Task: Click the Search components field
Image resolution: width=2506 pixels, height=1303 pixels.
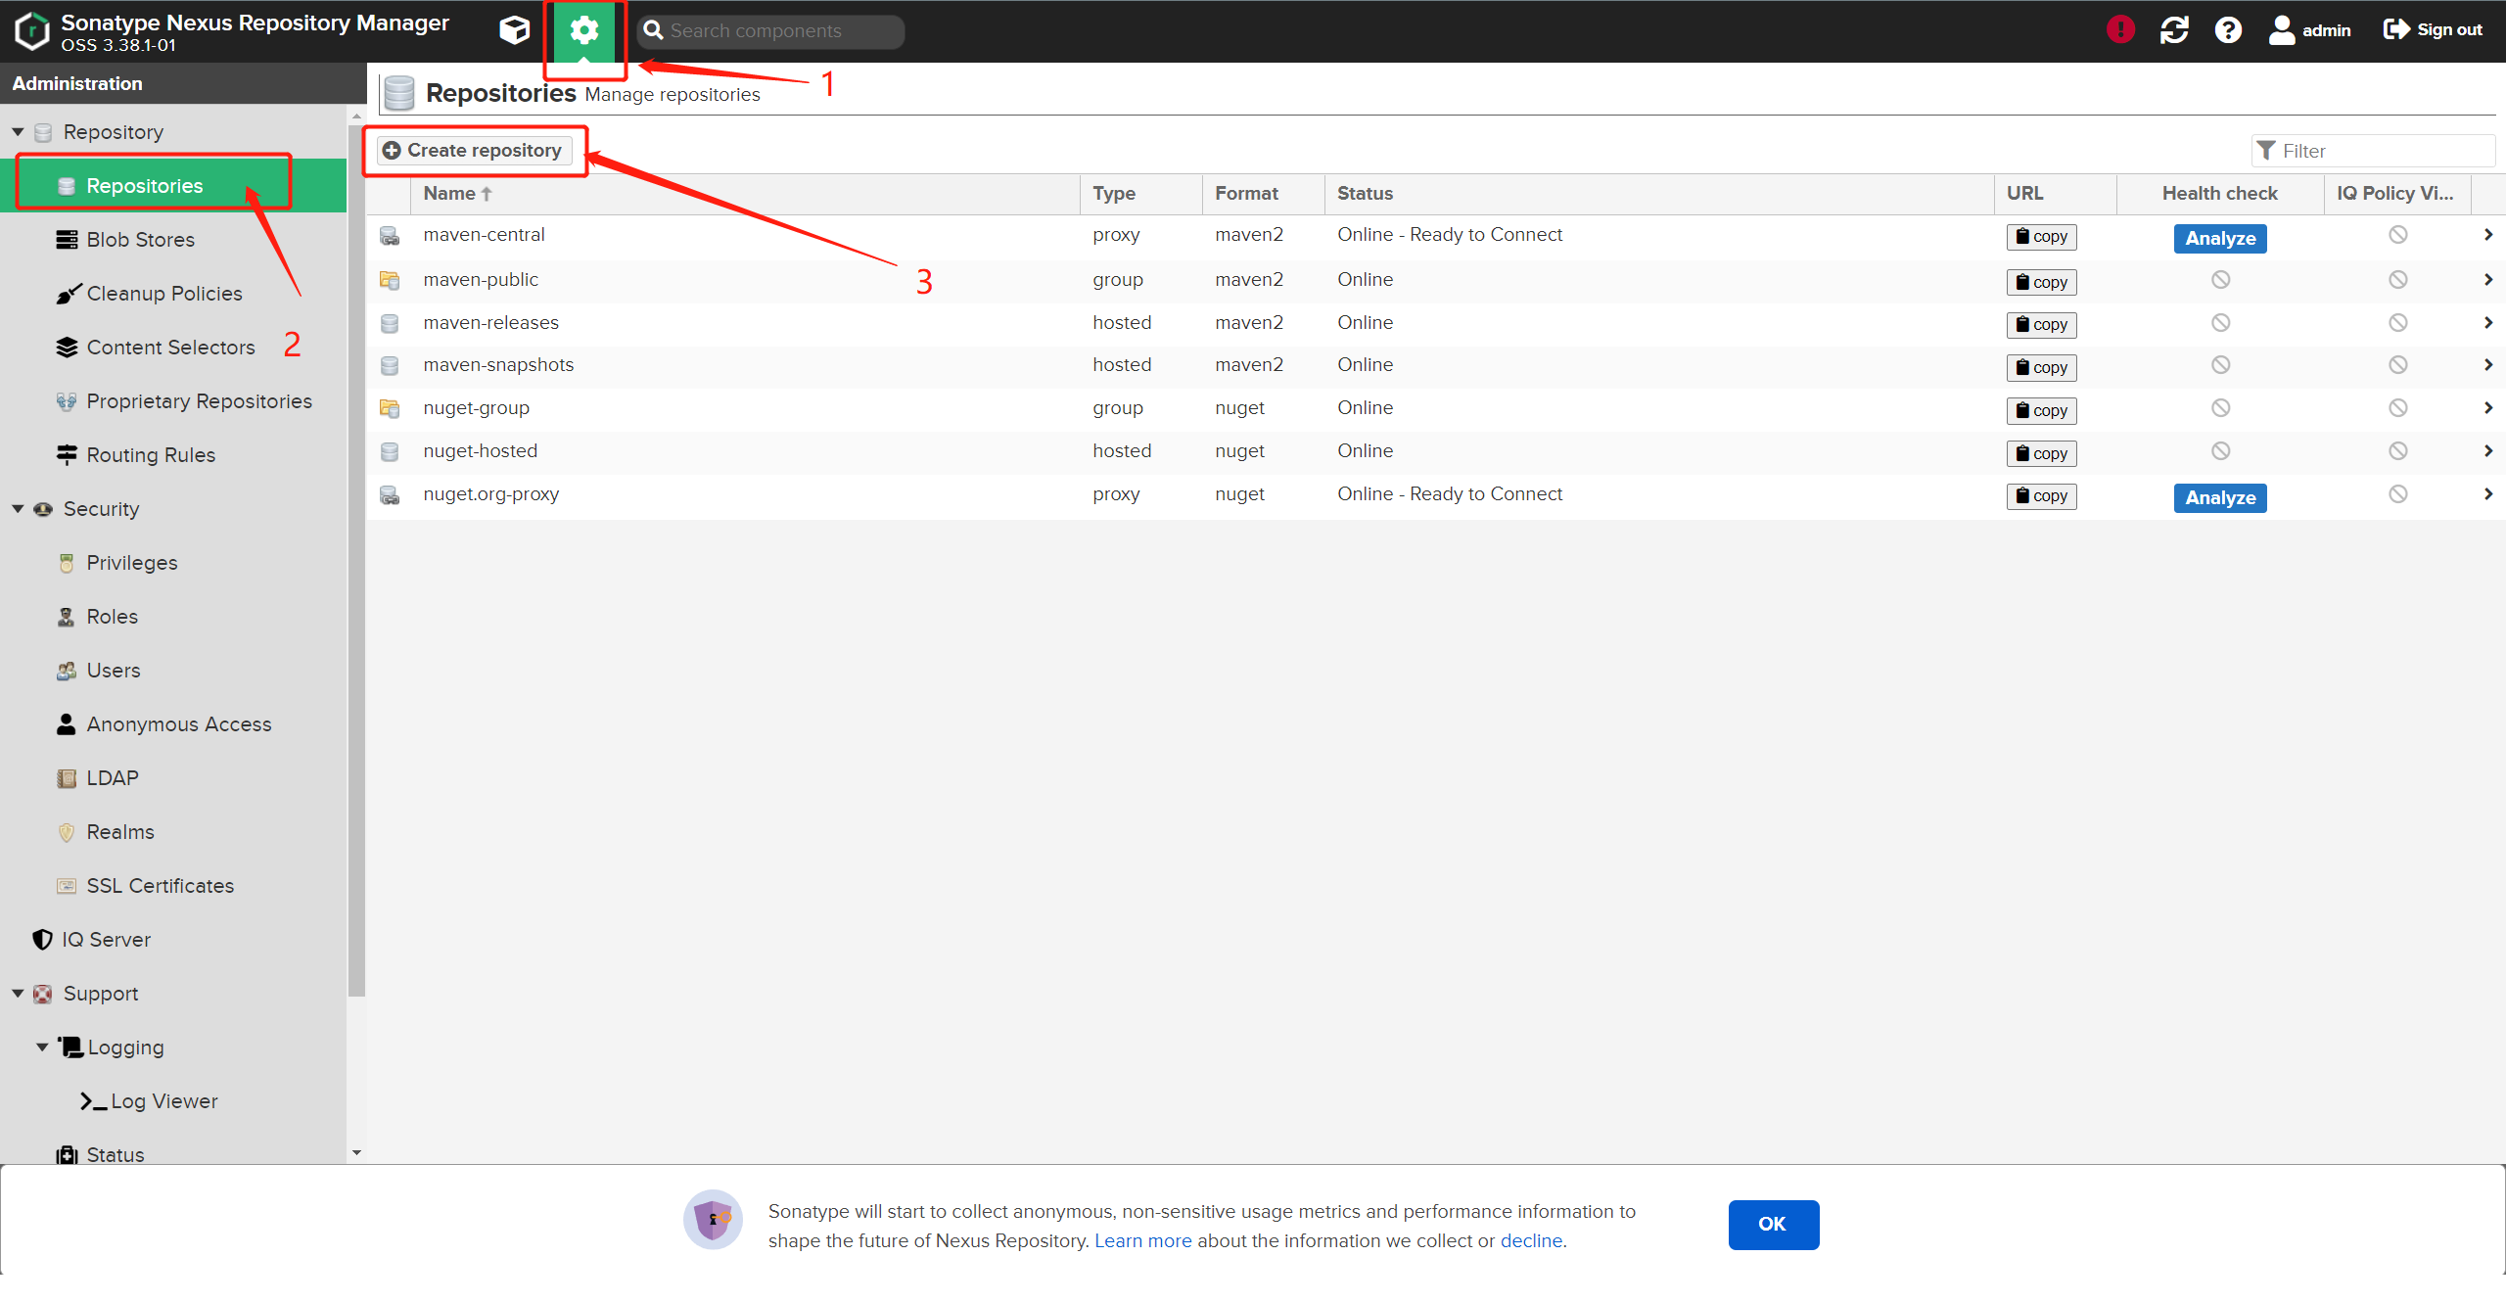Action: tap(770, 30)
